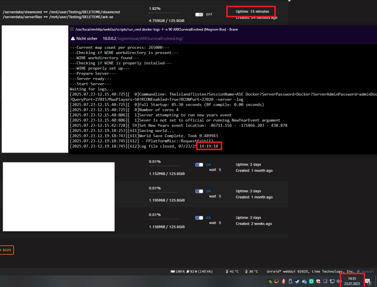
Task: Switch off autostart on the 1.156MiB container
Action: (x=199, y=218)
